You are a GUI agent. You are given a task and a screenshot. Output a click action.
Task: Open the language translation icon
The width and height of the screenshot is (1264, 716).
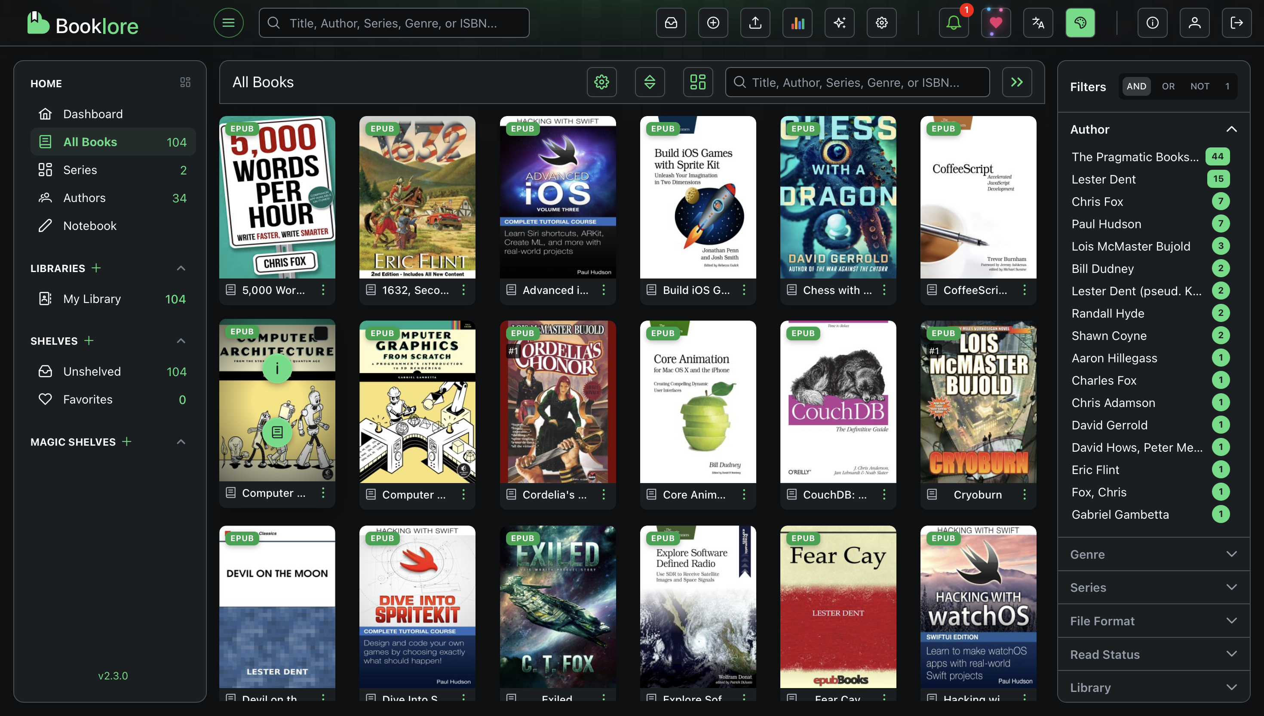(1038, 23)
